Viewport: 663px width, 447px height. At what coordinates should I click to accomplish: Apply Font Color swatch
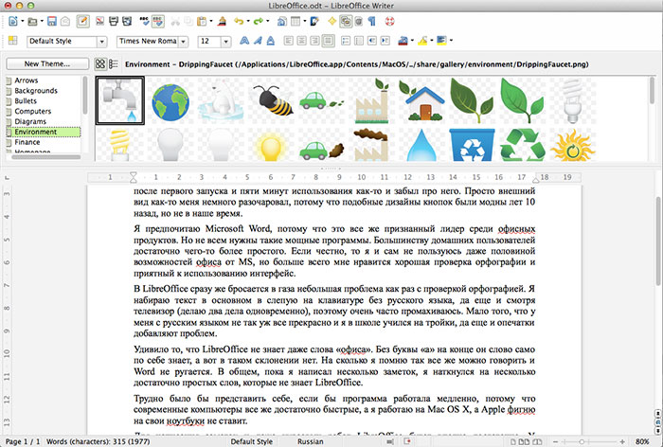tap(403, 41)
